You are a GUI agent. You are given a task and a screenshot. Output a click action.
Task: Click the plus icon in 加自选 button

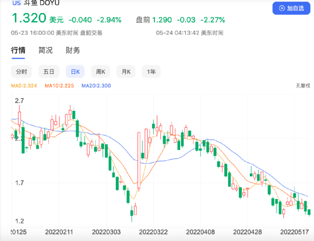(282, 8)
